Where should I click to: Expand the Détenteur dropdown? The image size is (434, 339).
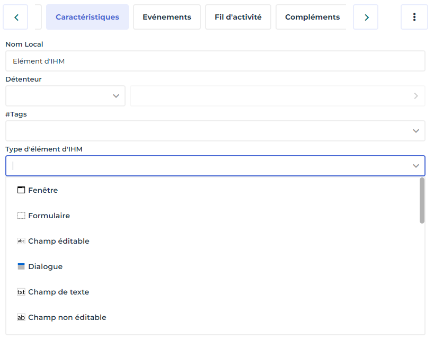116,96
